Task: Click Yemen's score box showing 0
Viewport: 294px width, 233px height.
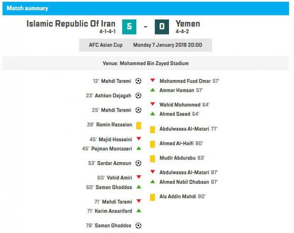Action: tap(162, 27)
